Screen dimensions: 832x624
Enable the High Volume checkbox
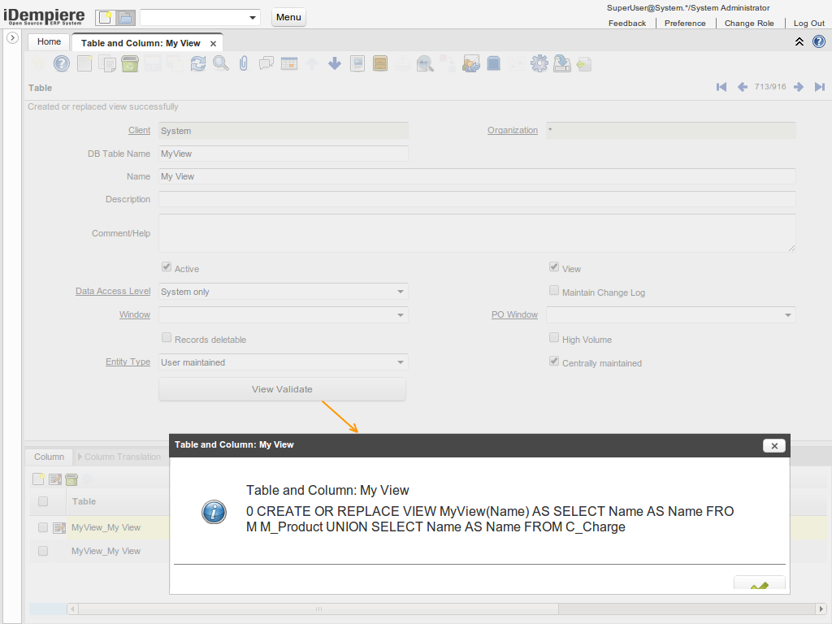(553, 337)
